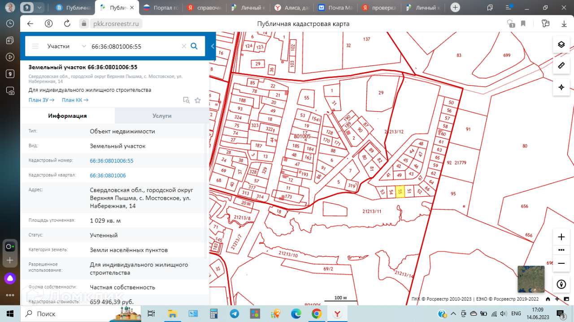Open the hamburger menu in search bar

tap(35, 46)
